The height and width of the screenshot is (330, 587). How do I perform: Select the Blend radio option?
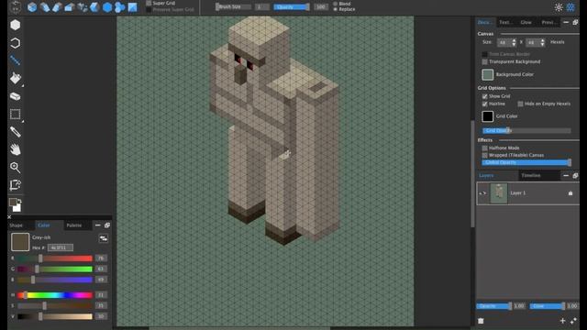coord(335,4)
